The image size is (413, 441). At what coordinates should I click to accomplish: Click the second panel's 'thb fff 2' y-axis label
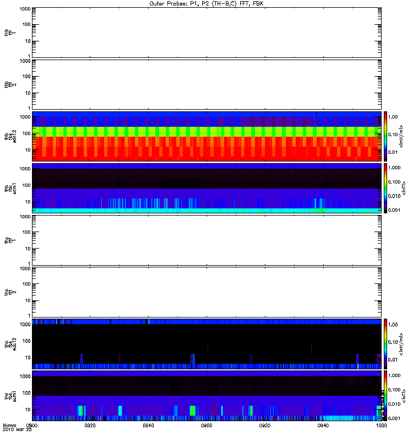[x=10, y=85]
